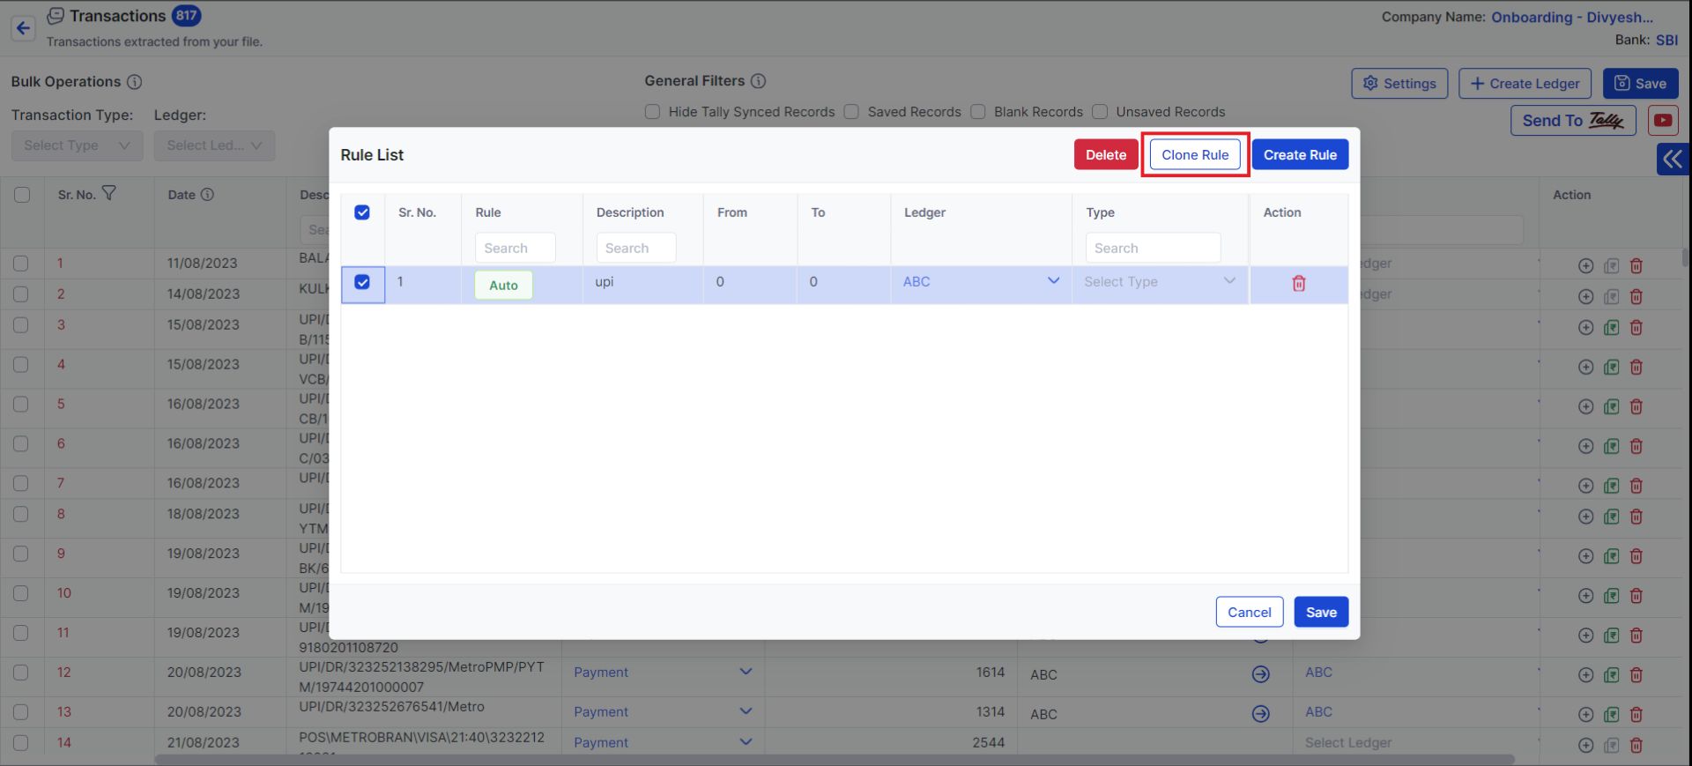Viewport: 1692px width, 766px height.
Task: Click Description column search field in dialog
Action: coord(636,248)
